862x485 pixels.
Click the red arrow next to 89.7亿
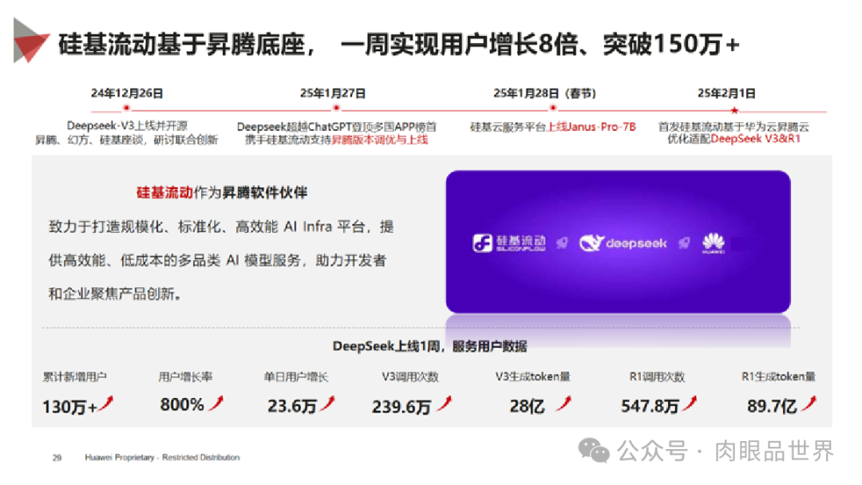pos(809,404)
